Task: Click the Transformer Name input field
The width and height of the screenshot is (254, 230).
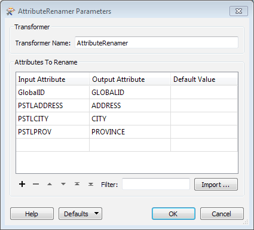Action: (157, 42)
